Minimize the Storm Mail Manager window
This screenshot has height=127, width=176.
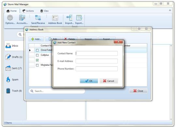click(x=156, y=4)
